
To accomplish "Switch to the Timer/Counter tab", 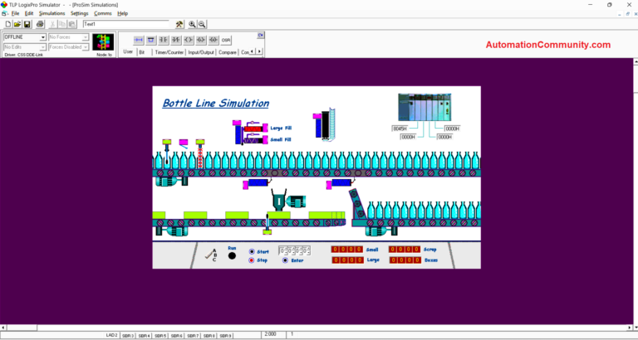I will 169,51.
